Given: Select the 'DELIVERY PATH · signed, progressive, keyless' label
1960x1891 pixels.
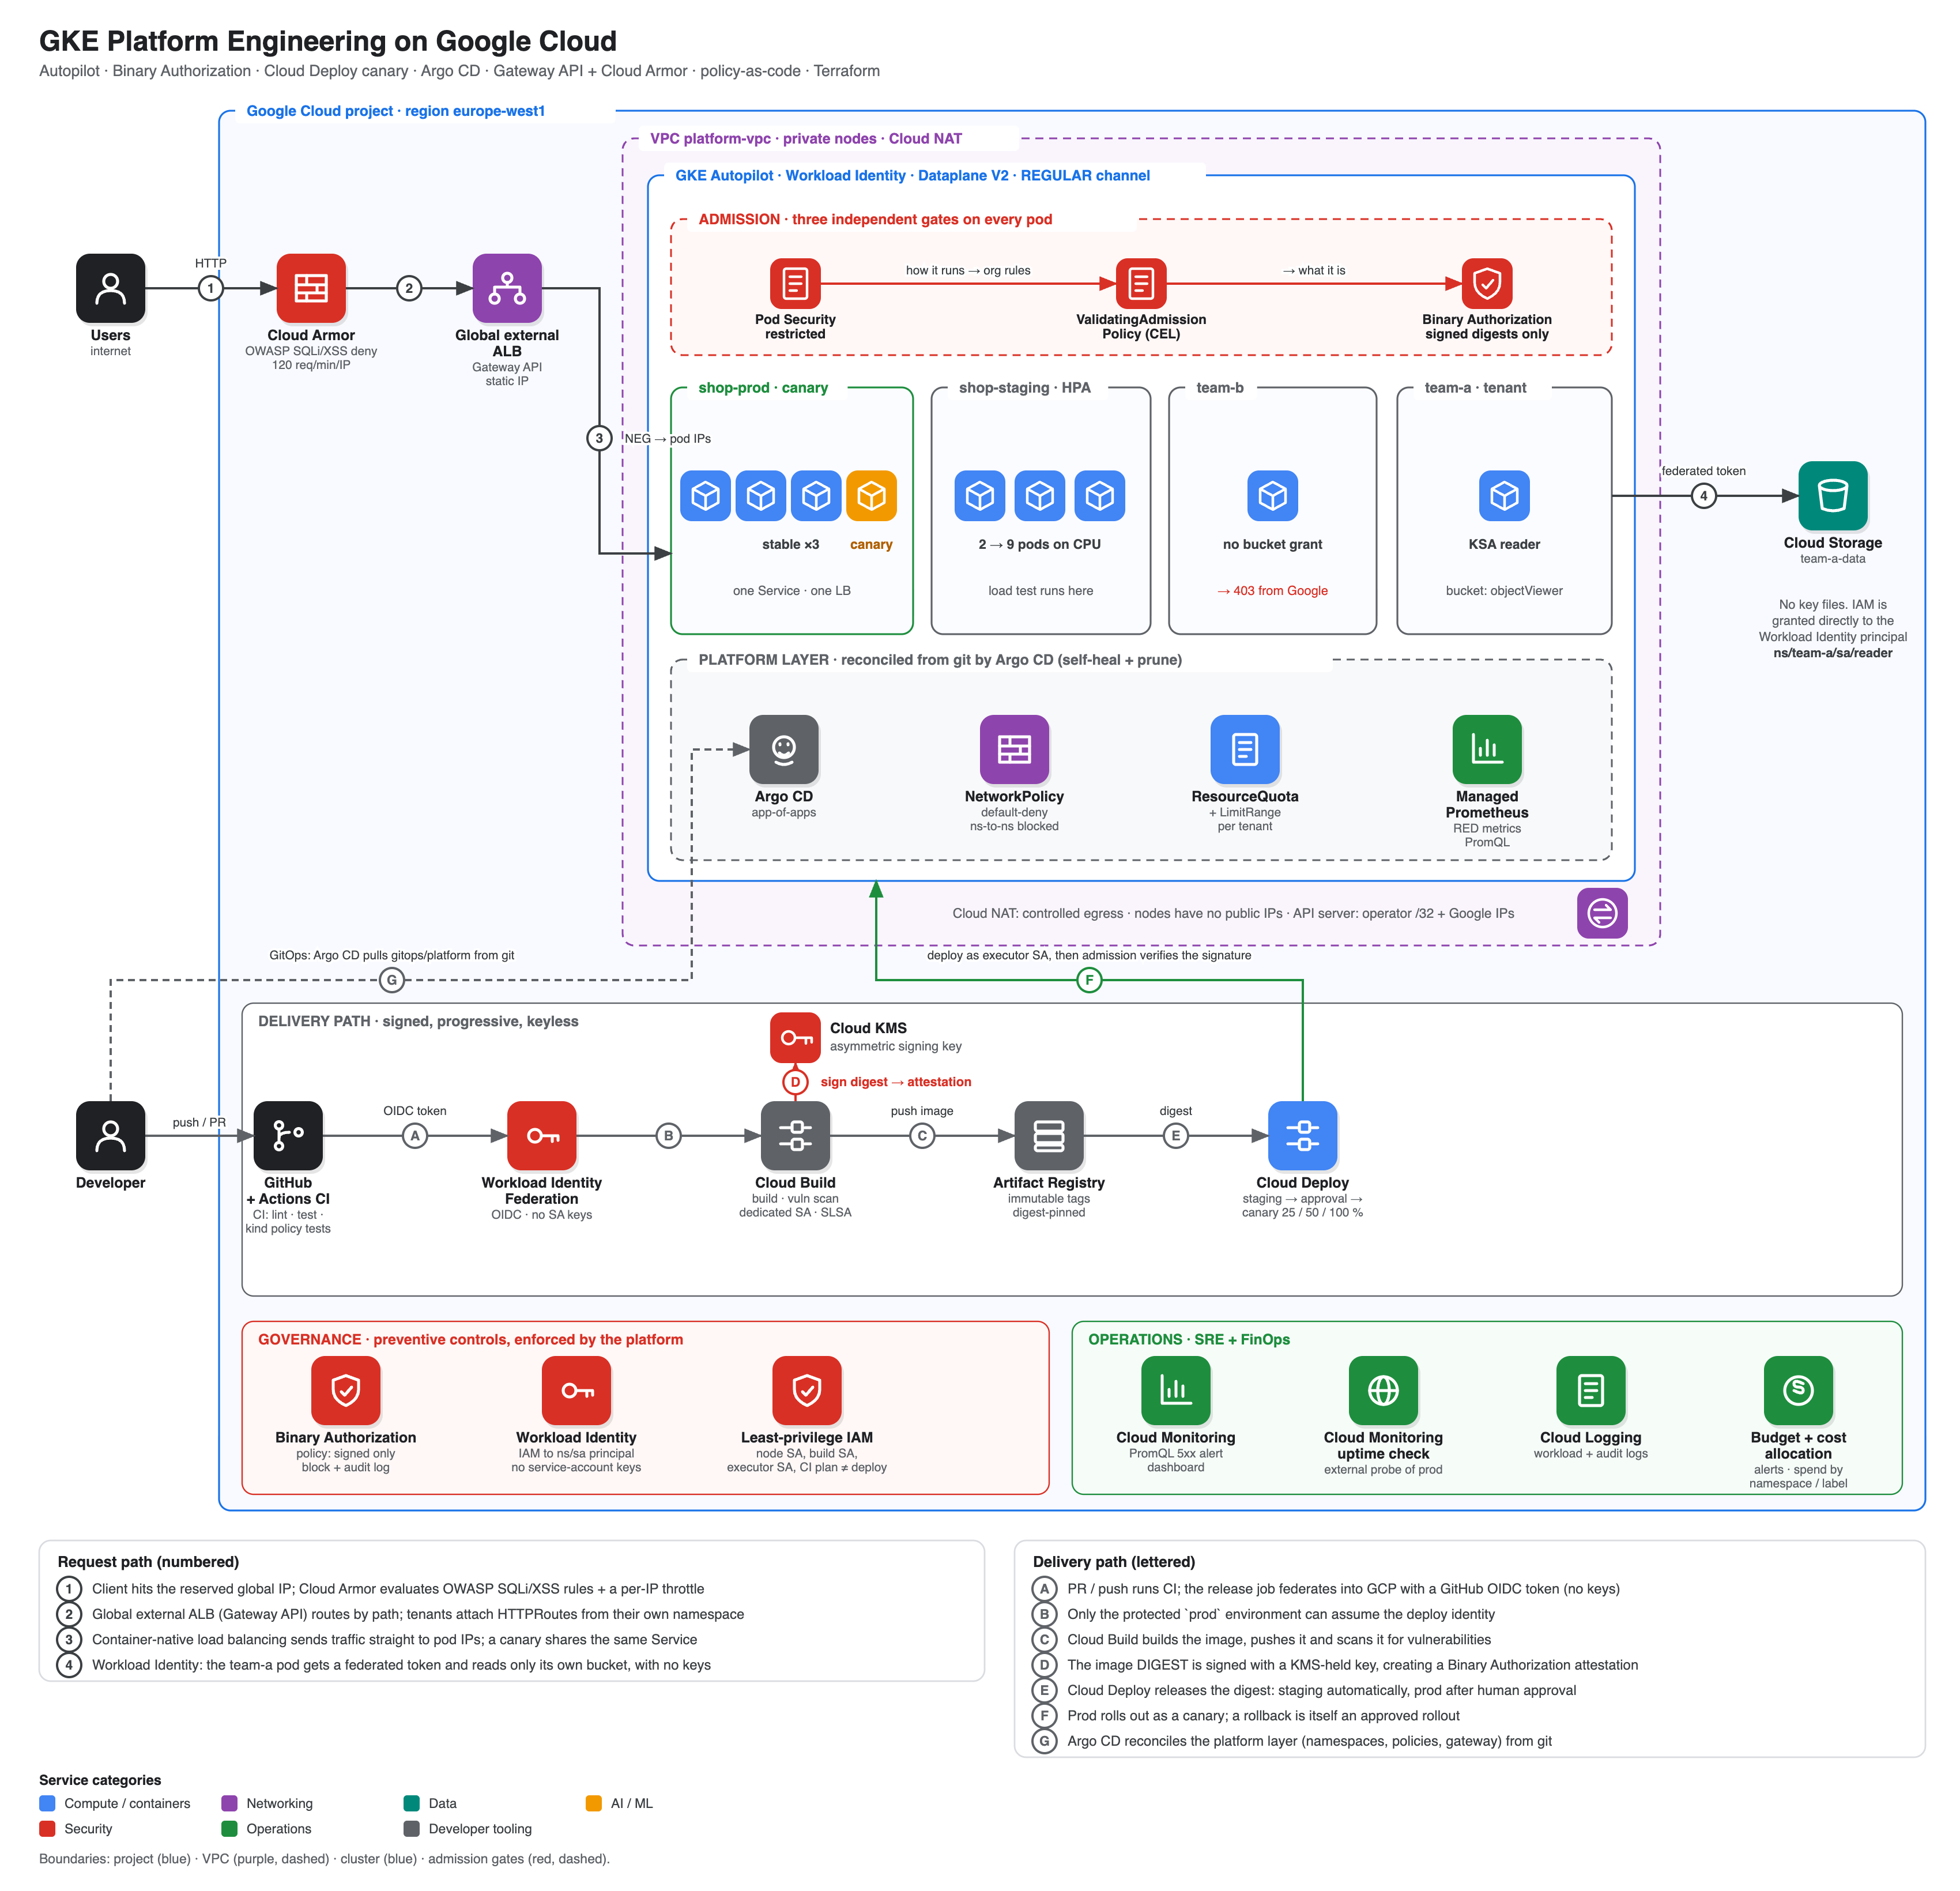Looking at the screenshot, I should coord(418,1021).
